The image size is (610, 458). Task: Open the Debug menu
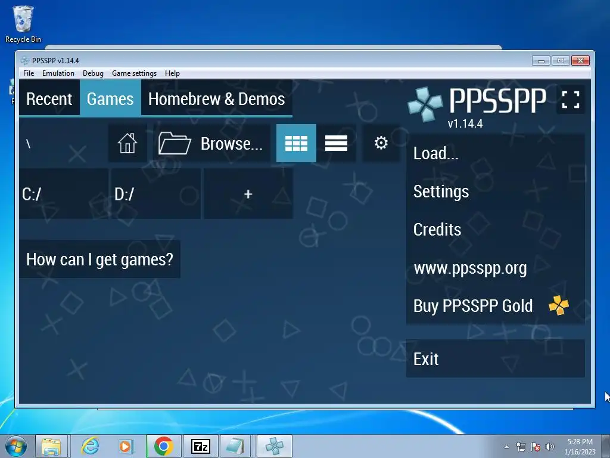[93, 73]
